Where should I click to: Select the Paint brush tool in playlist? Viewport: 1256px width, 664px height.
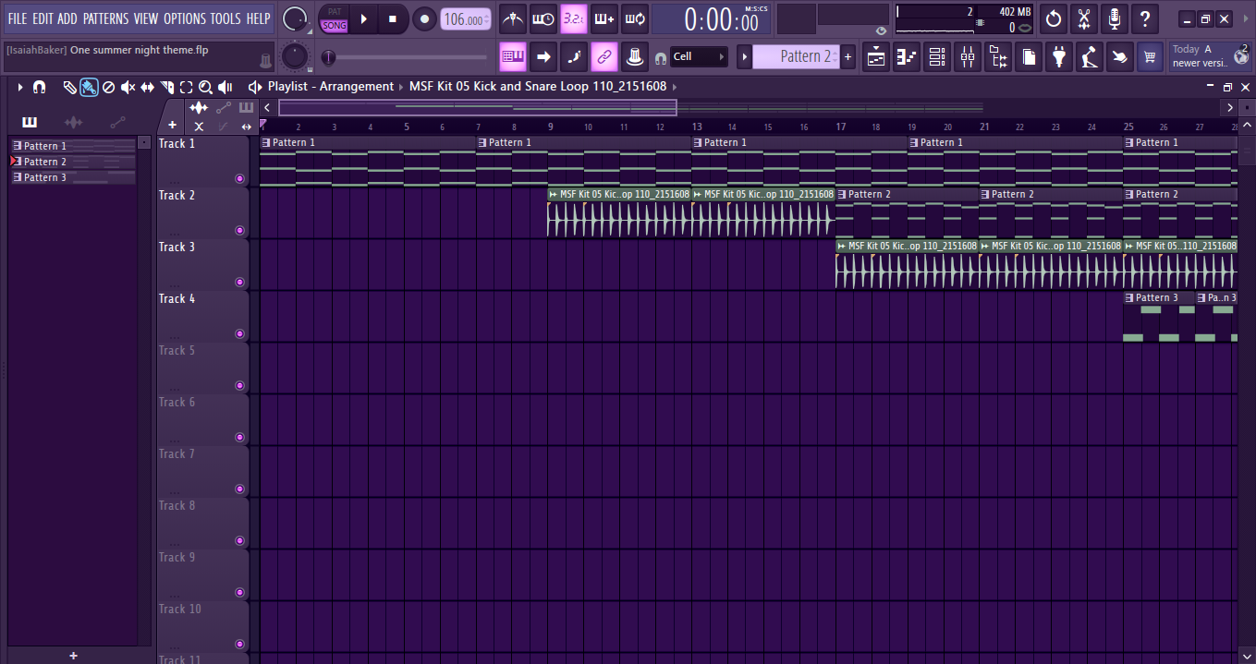(x=89, y=87)
